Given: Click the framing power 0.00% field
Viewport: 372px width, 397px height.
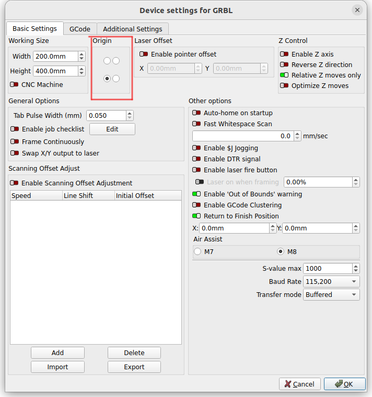Looking at the screenshot, I should point(318,182).
